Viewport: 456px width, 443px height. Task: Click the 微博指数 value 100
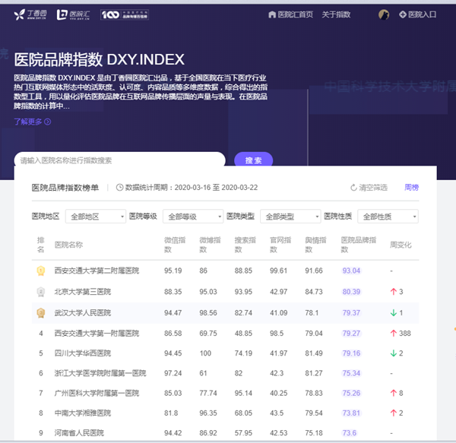[205, 353]
